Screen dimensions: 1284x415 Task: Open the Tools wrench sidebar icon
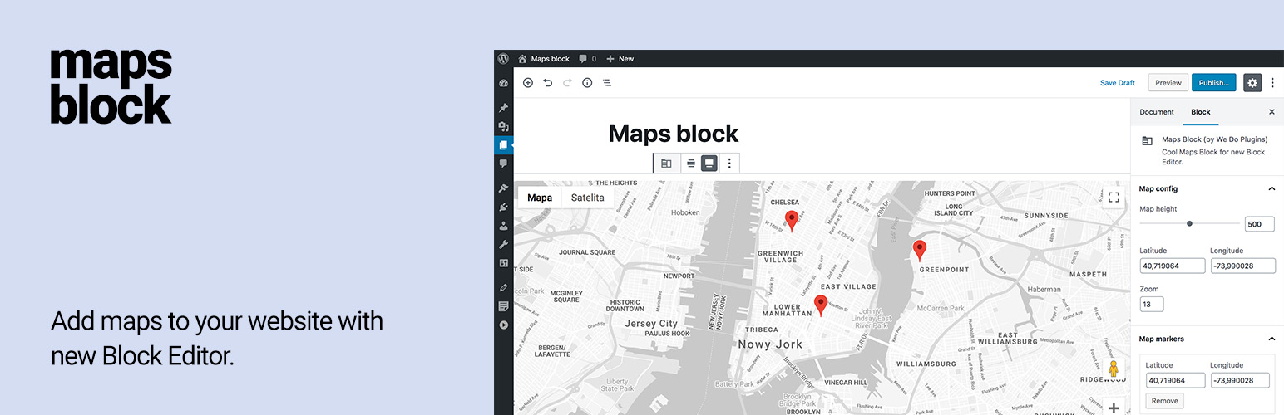503,244
